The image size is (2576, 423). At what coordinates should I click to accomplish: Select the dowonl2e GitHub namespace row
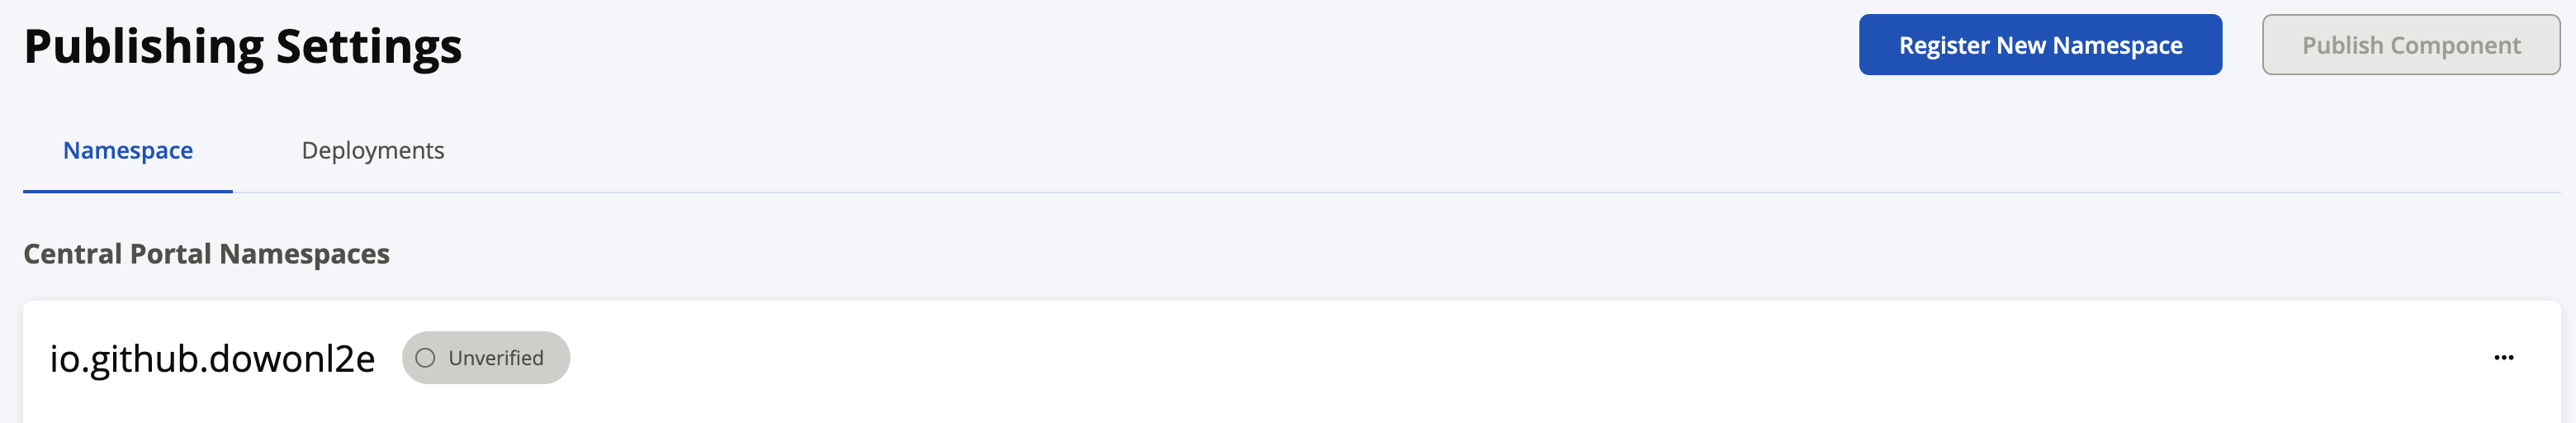tap(1291, 362)
